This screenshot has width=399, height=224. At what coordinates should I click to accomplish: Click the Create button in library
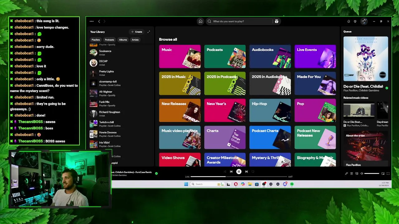137,32
